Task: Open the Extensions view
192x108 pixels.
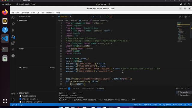Action: [x=13, y=43]
